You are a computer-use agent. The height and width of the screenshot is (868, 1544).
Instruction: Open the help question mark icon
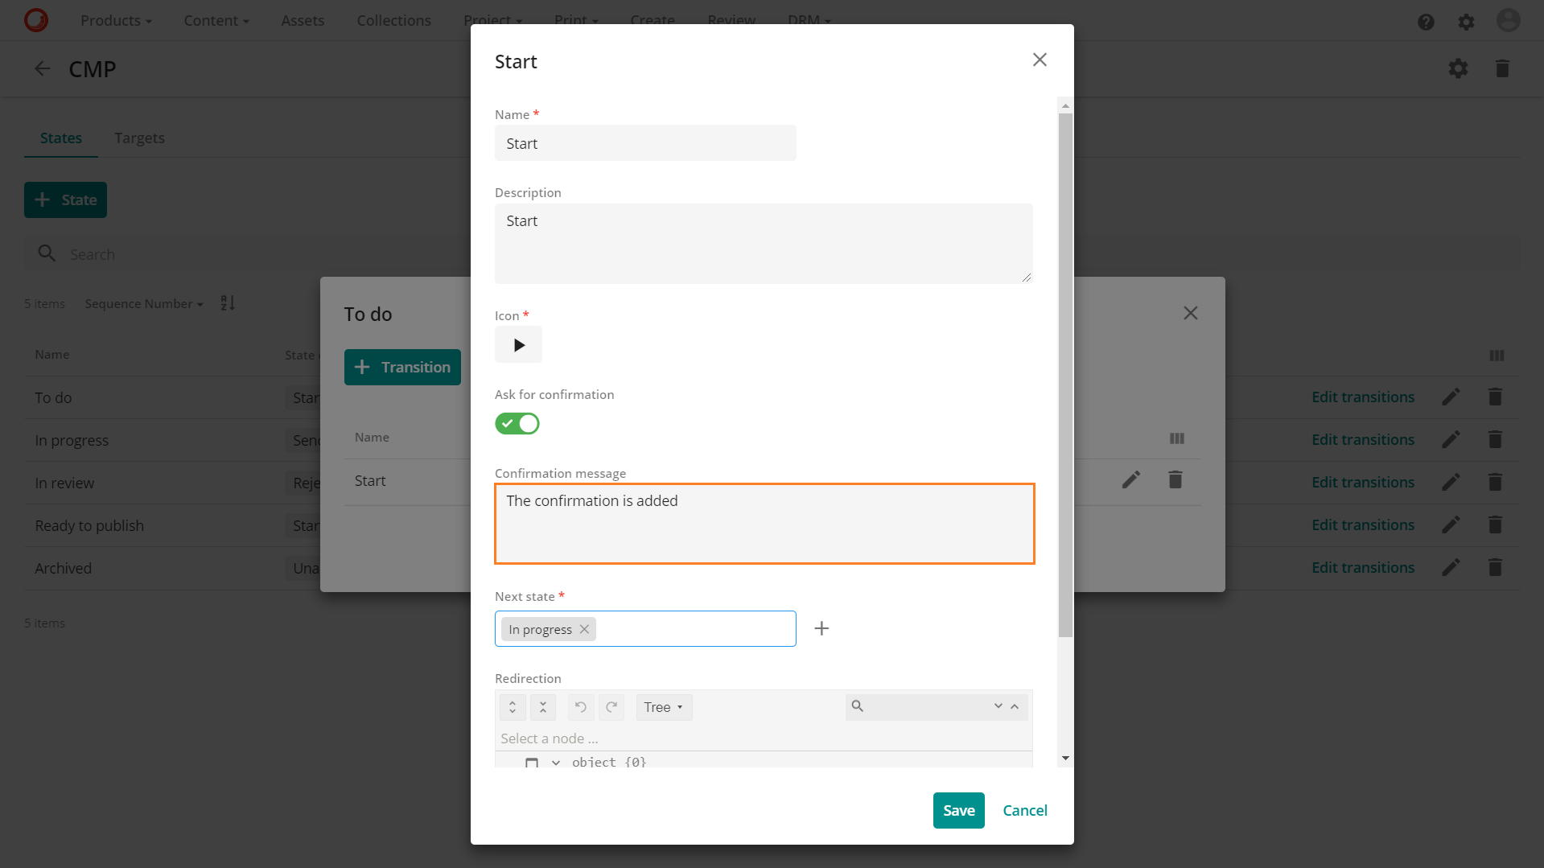[x=1426, y=22]
